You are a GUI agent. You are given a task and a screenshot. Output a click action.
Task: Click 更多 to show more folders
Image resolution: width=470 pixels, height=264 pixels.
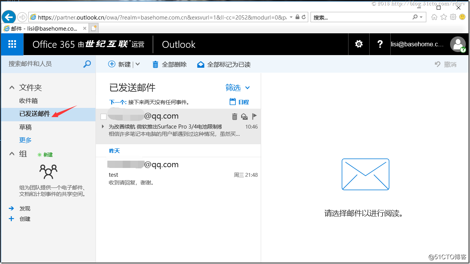tap(25, 140)
